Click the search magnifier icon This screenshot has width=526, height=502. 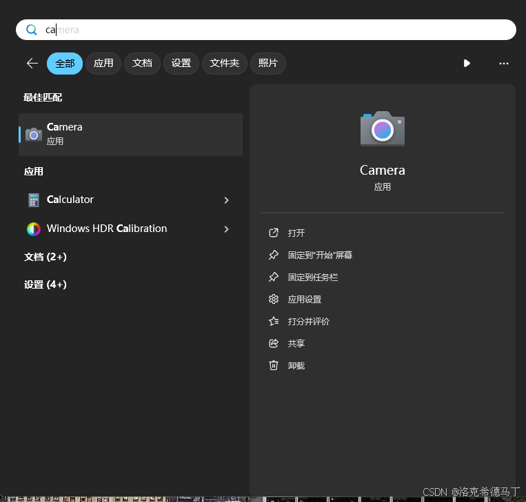click(x=32, y=30)
